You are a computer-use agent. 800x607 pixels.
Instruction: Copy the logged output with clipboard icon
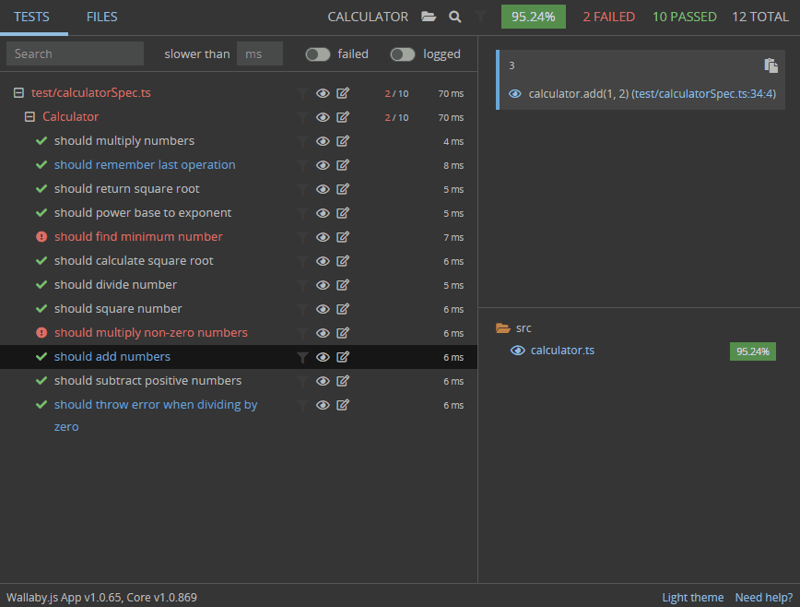click(771, 65)
